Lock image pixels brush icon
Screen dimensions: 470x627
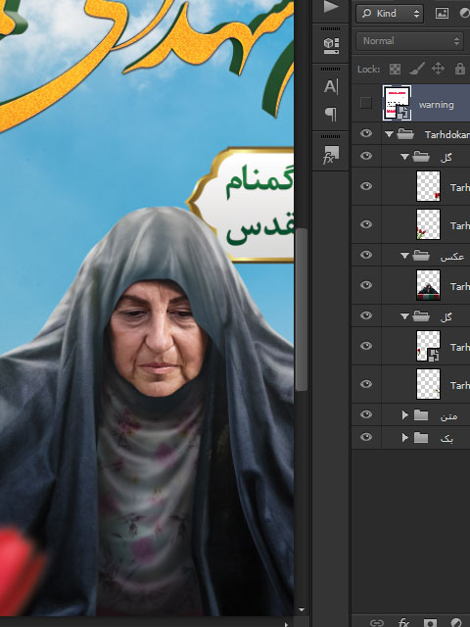point(417,69)
